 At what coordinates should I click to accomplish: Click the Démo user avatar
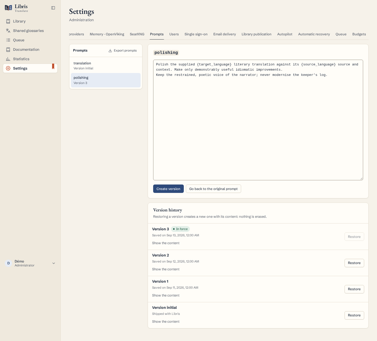pyautogui.click(x=8, y=263)
